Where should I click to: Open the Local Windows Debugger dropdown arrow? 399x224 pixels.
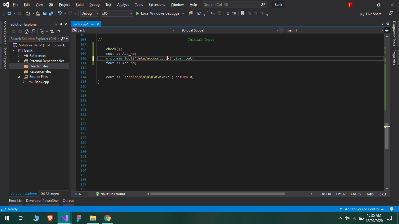pos(183,13)
